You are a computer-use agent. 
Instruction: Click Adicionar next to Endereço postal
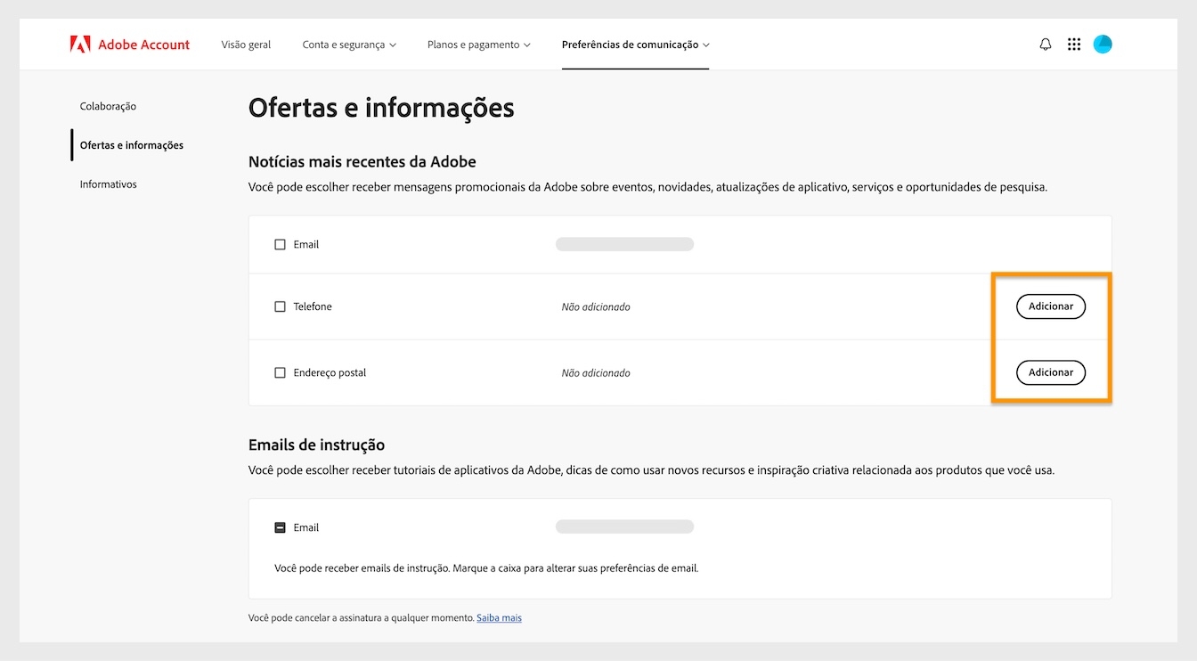pos(1051,372)
